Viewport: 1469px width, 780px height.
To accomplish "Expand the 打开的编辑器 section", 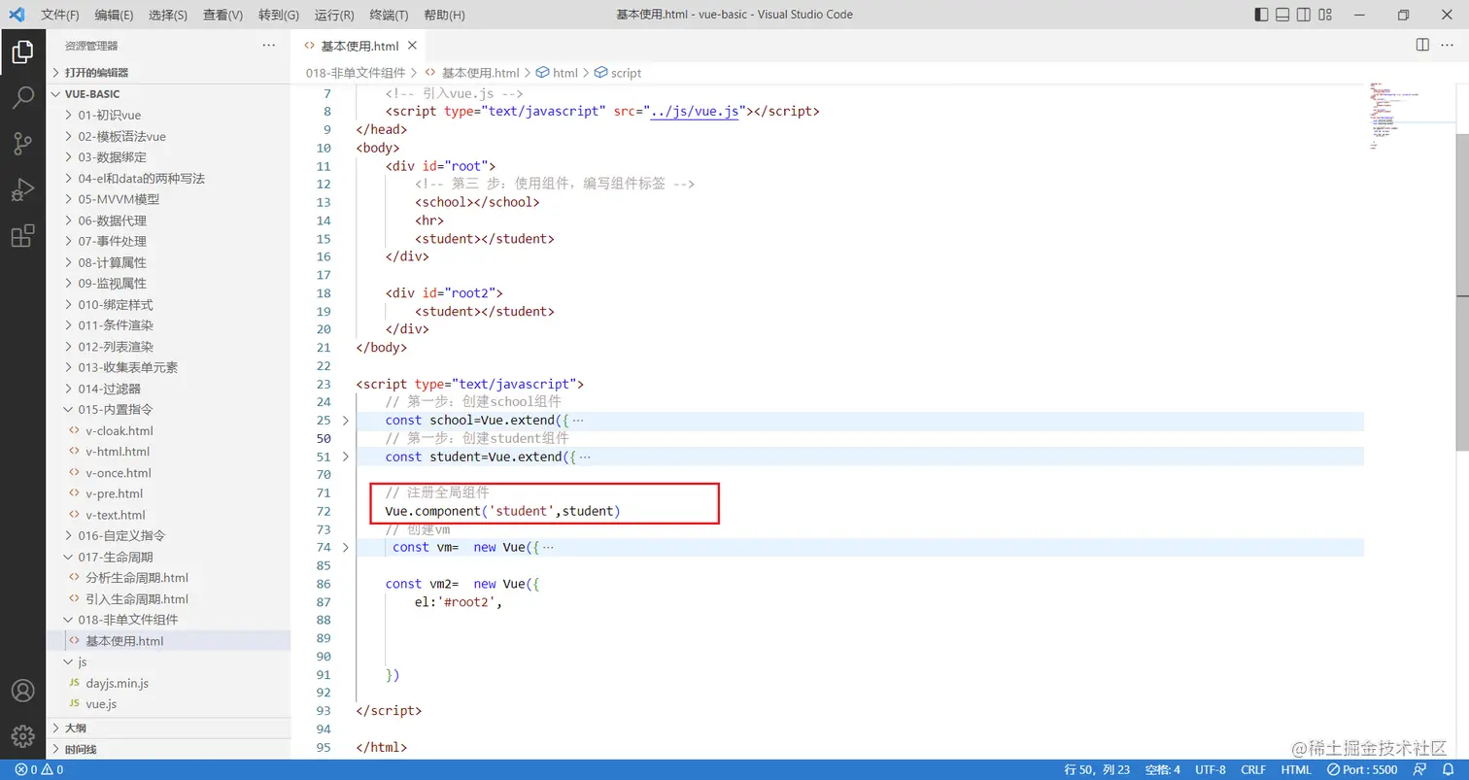I will 169,72.
